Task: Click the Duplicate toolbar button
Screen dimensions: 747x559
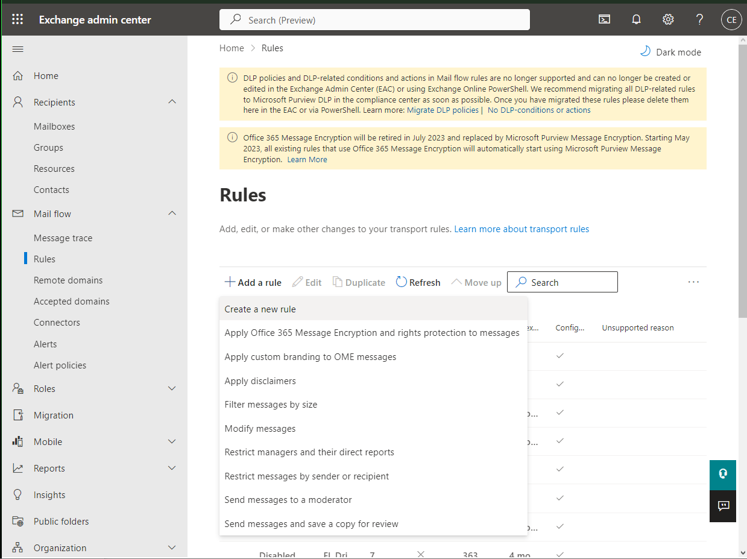Action: 359,282
